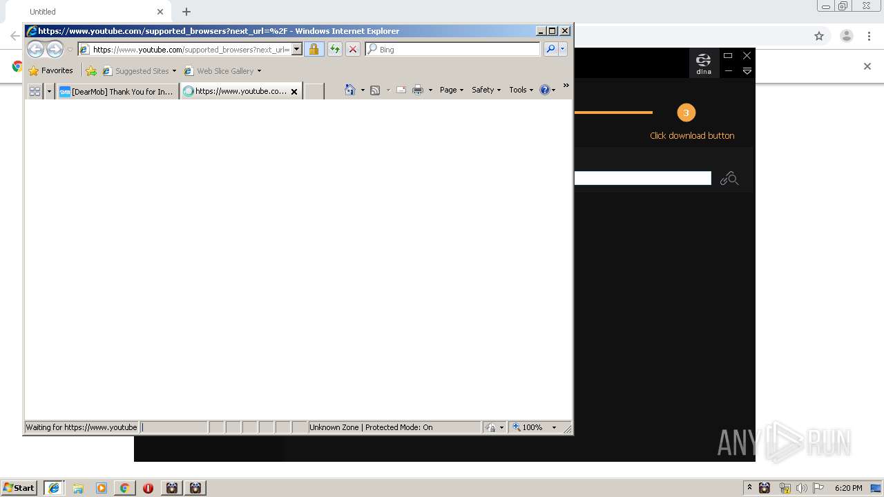Open the tab list dropdown arrow
The image size is (884, 497).
pos(49,91)
